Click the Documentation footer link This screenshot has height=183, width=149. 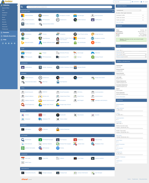tap(143, 179)
